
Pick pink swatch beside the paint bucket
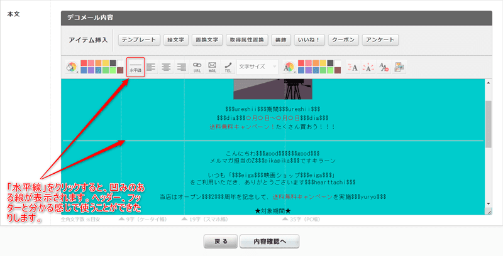[x=91, y=63]
